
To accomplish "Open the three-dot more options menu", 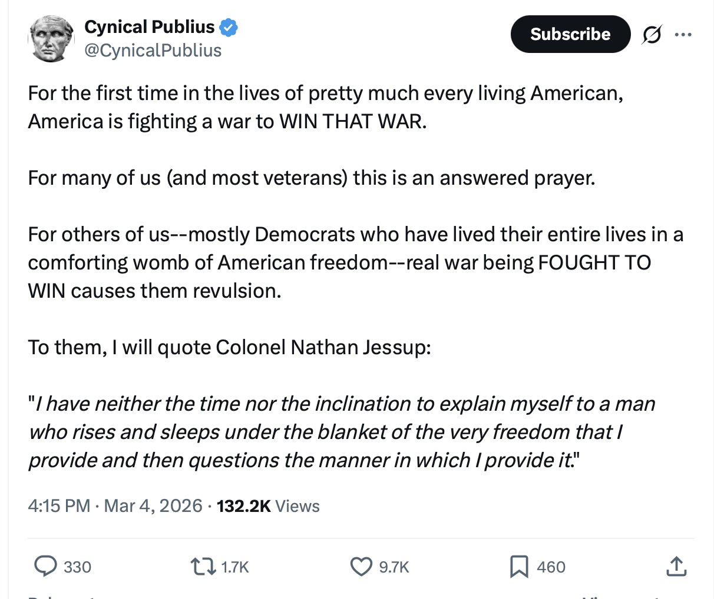I will [x=683, y=35].
